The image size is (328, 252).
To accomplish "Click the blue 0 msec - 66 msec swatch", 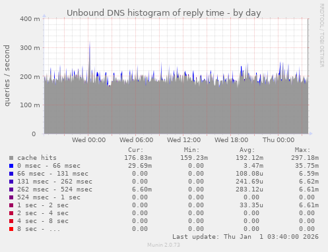I will [11, 166].
